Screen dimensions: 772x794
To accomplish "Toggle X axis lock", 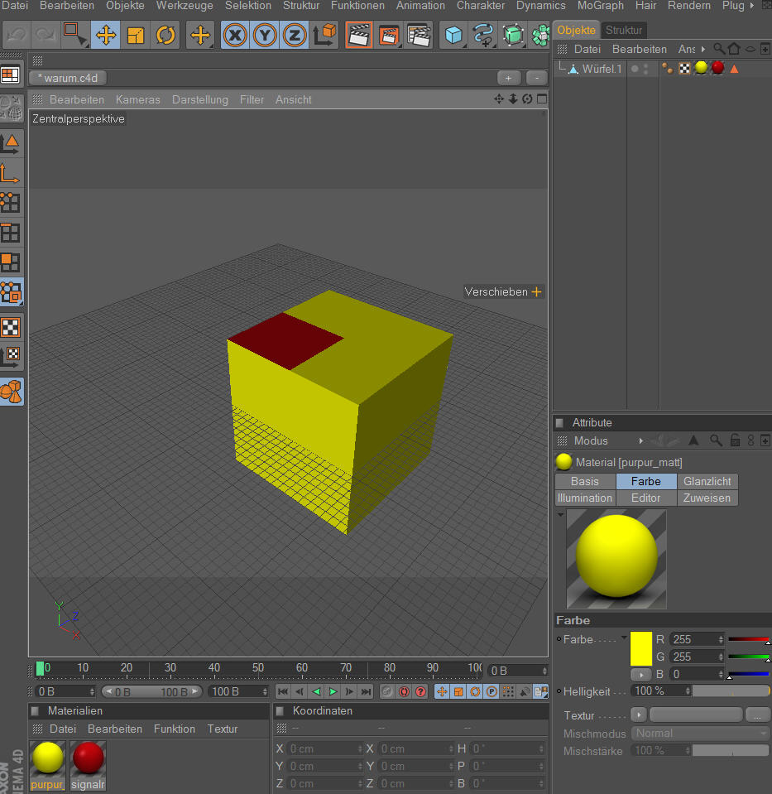I will [x=235, y=36].
